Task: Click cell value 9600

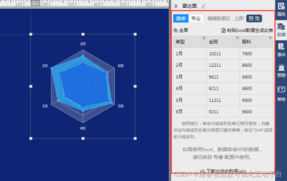Action: pyautogui.click(x=256, y=100)
